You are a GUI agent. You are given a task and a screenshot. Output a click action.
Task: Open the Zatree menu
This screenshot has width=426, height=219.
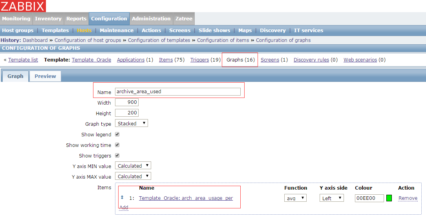(184, 19)
